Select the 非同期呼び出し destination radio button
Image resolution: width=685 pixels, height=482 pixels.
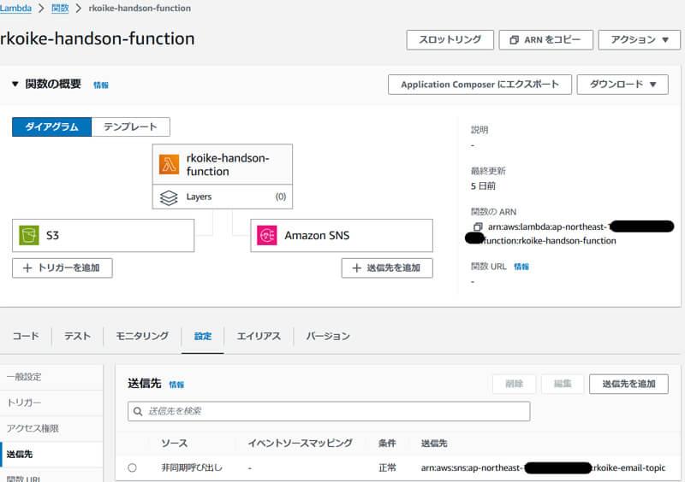[132, 467]
